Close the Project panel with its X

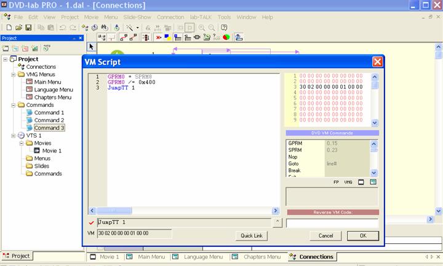[80, 38]
